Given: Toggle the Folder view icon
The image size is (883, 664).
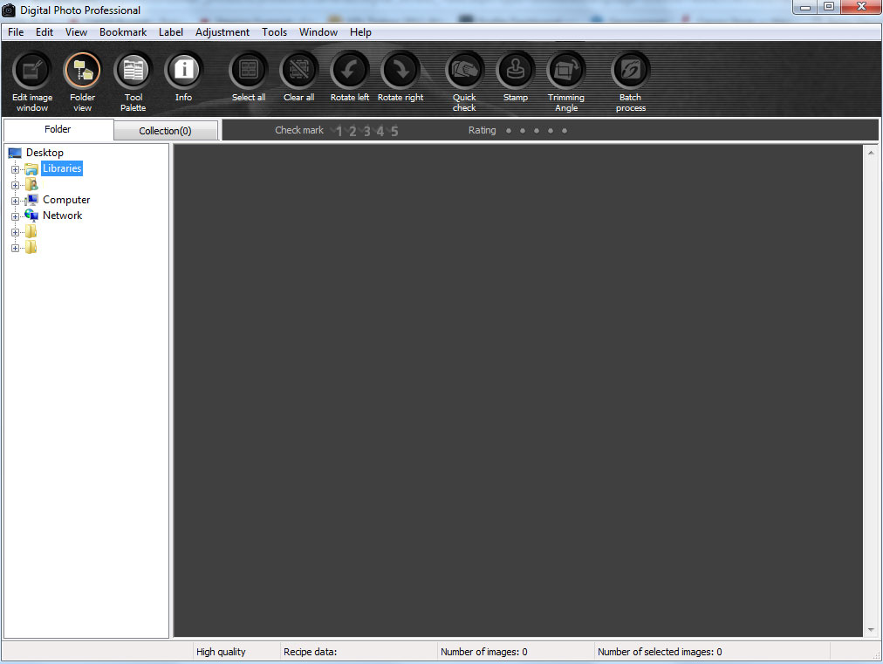Looking at the screenshot, I should tap(82, 72).
